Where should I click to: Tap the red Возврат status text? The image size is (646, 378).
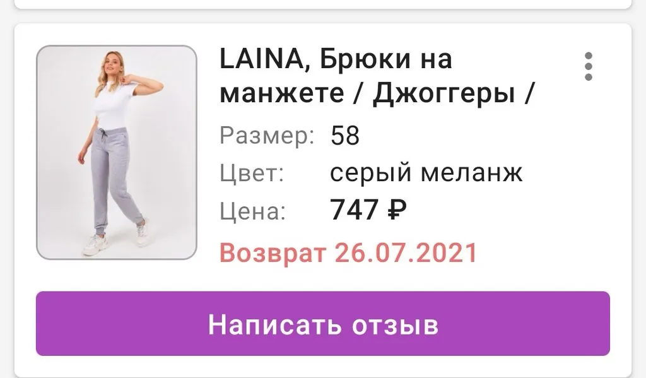point(273,252)
